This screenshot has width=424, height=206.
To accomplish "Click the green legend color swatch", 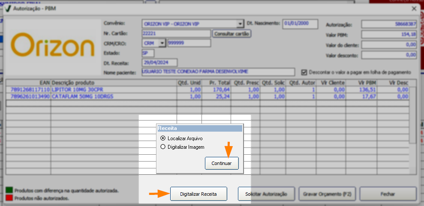I will tap(9, 190).
